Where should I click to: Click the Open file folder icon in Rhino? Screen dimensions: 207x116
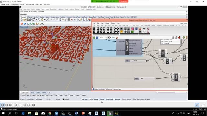click(x=25, y=20)
